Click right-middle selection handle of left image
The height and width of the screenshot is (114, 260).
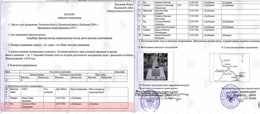tap(134, 56)
